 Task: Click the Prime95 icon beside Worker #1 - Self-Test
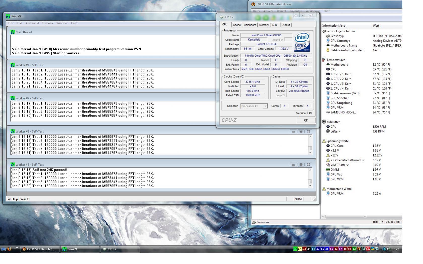coord(13,65)
